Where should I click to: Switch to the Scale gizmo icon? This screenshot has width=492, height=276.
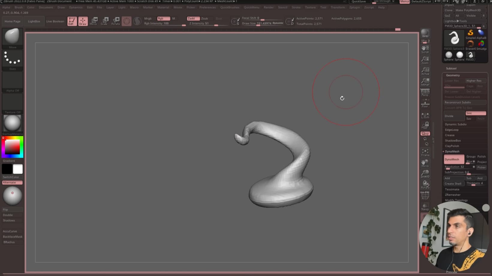pyautogui.click(x=105, y=21)
